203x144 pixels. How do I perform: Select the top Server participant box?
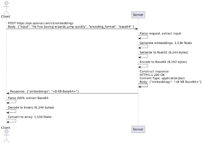coord(138,15)
